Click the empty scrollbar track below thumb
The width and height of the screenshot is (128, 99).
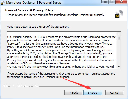click(119, 52)
